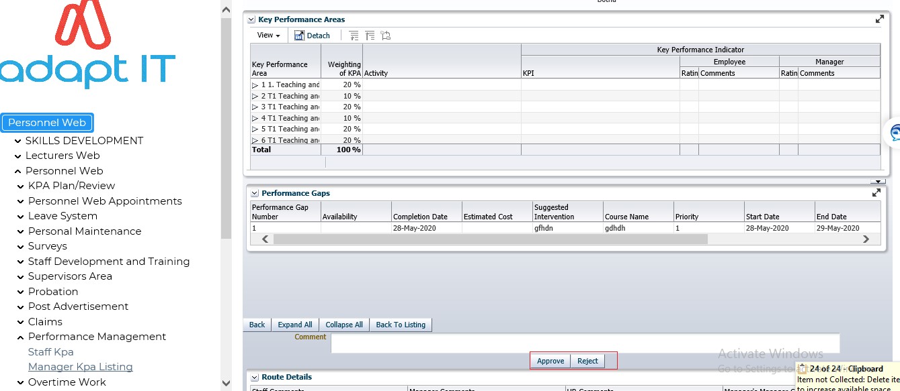This screenshot has width=900, height=391.
Task: Click the Approve button
Action: click(x=550, y=361)
